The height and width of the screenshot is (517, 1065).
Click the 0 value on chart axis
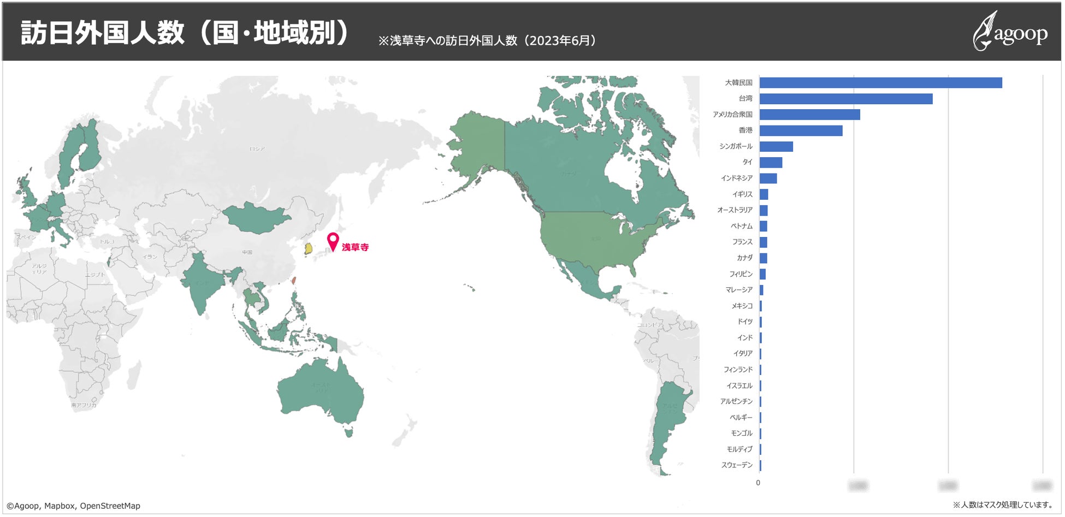pyautogui.click(x=758, y=483)
